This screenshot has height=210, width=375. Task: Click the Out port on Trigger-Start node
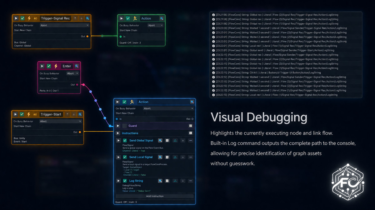tap(80, 132)
